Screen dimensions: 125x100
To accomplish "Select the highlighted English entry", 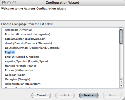I will tap(10, 52).
